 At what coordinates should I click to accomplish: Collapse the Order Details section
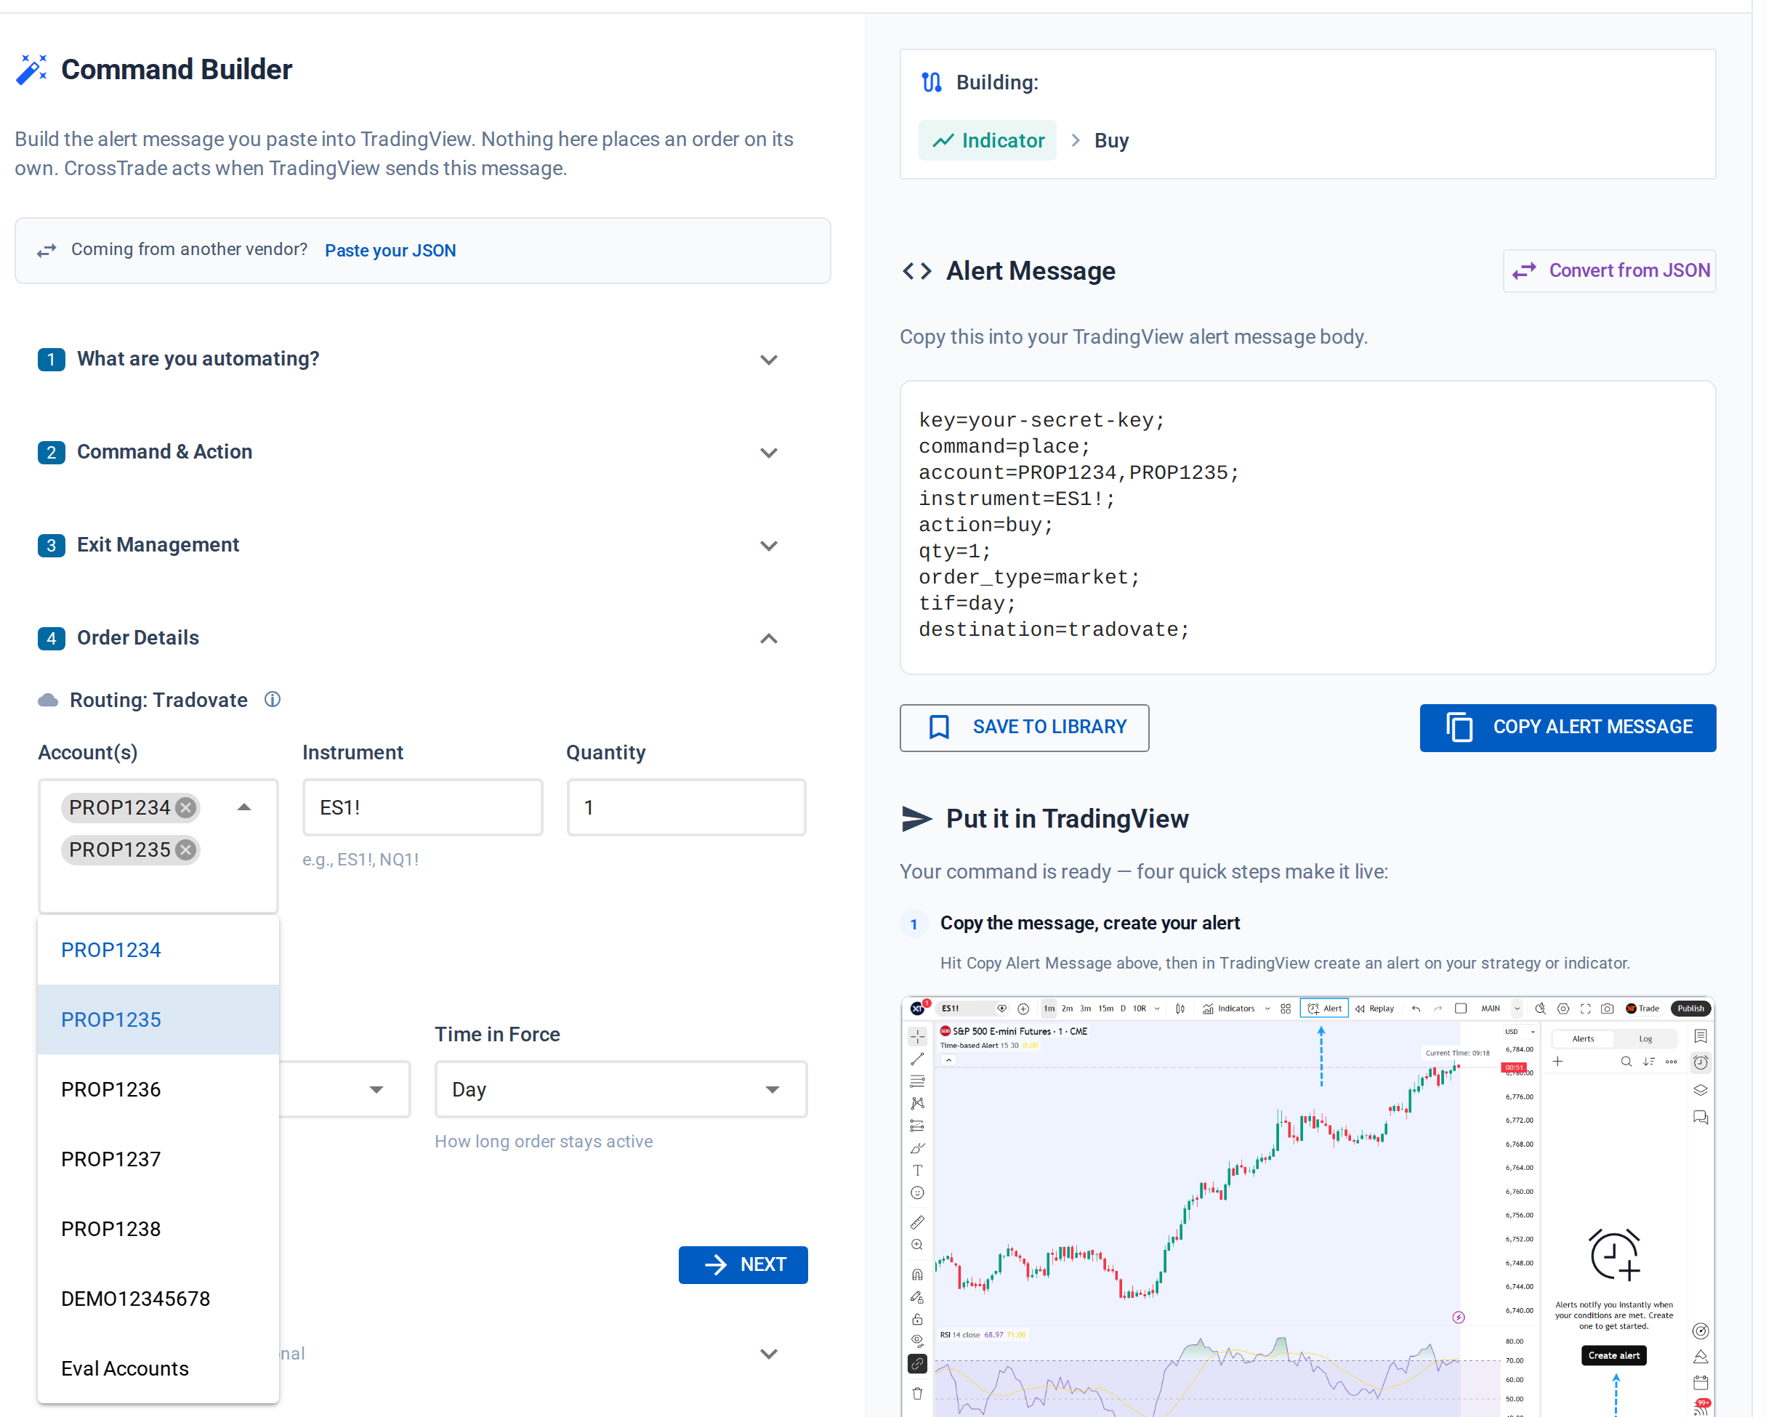768,638
